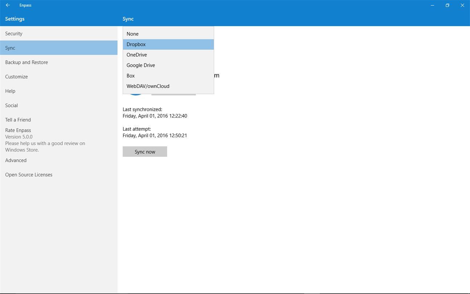Click the timestamp ending in 12:22:40
The width and height of the screenshot is (470, 294).
pyautogui.click(x=155, y=116)
